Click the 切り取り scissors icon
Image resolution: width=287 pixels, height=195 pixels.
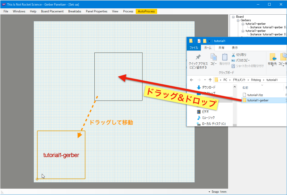click(233, 55)
